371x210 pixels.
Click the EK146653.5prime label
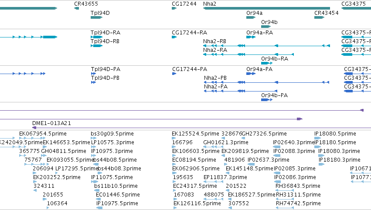67,142
